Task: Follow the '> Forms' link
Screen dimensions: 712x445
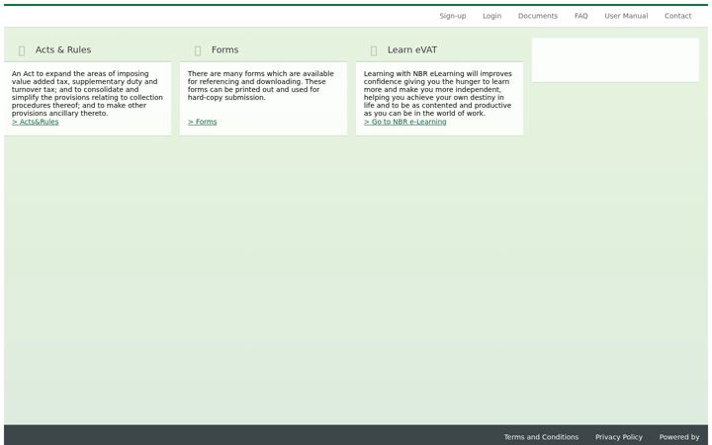Action: pos(202,122)
